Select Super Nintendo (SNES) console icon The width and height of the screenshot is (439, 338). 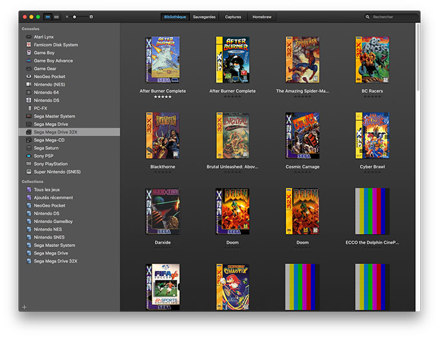pyautogui.click(x=29, y=172)
